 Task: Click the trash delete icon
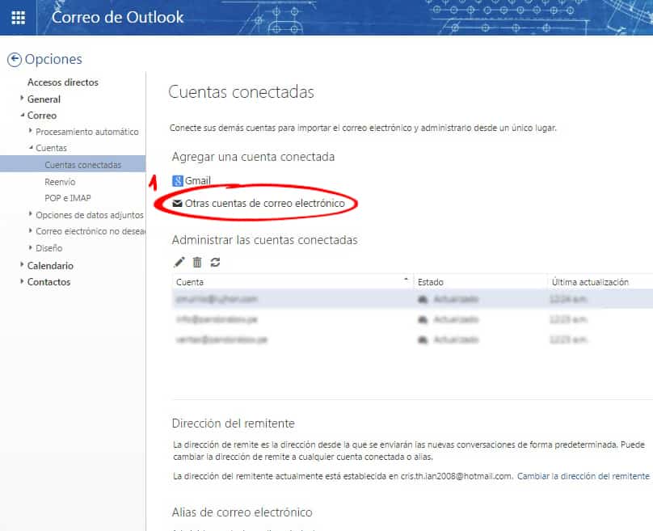click(197, 262)
